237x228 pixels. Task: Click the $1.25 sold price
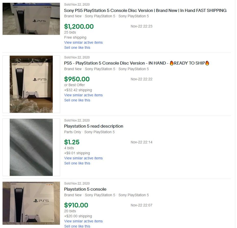[72, 142]
